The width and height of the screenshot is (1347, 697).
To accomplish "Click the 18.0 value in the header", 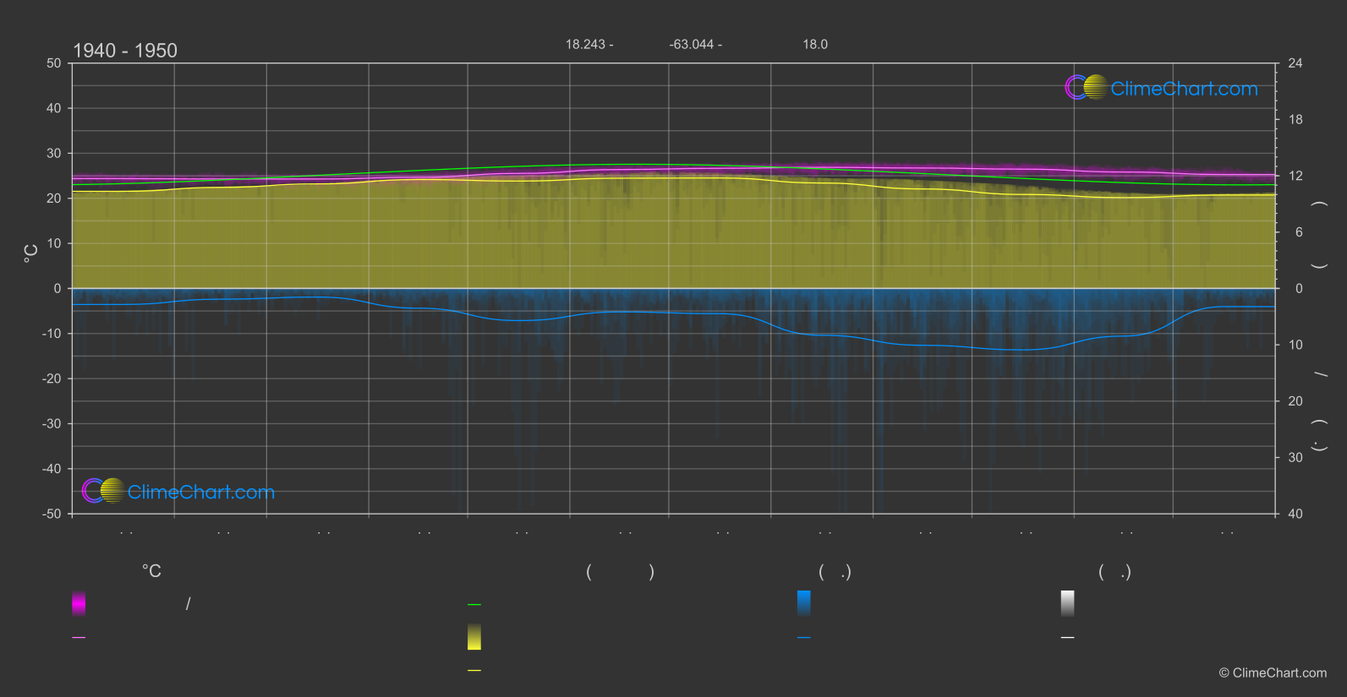I will pyautogui.click(x=815, y=45).
